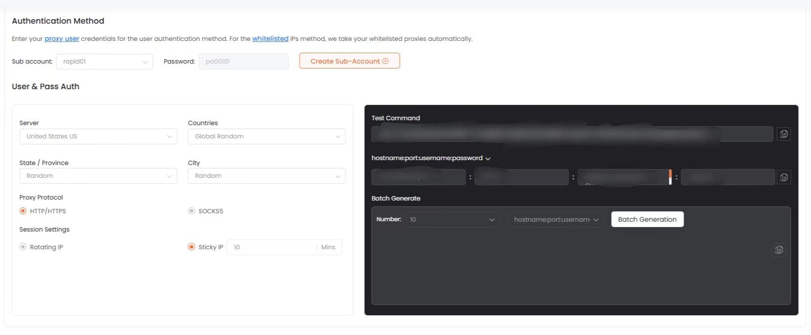Click the blurred hostname field
The width and height of the screenshot is (811, 335).
click(419, 177)
